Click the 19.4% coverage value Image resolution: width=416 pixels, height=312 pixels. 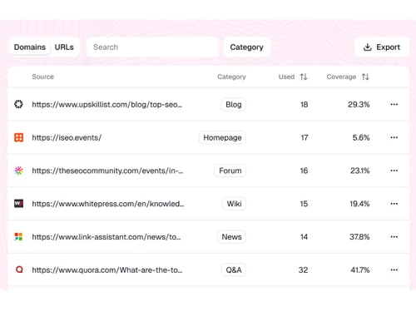(x=359, y=204)
